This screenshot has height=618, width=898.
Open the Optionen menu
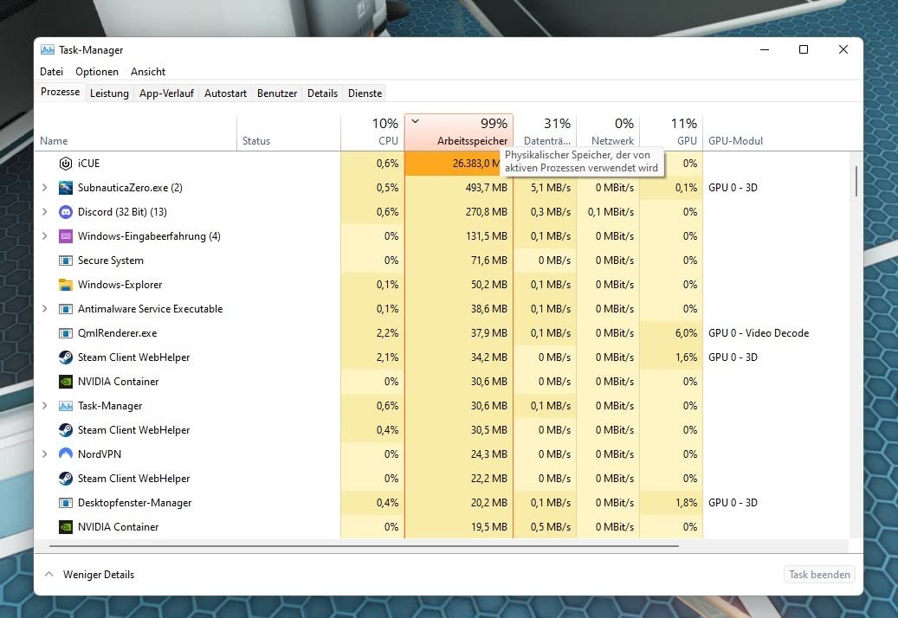coord(97,72)
